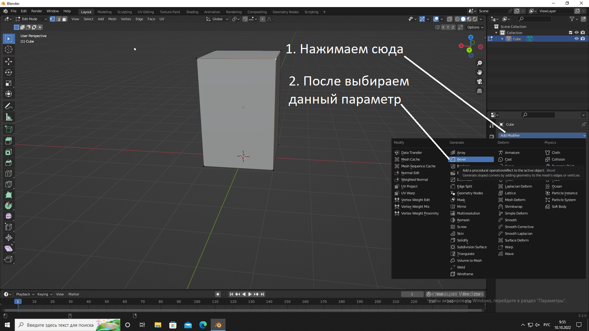Select the Annotate pencil tool
This screenshot has width=589, height=331.
point(9,106)
